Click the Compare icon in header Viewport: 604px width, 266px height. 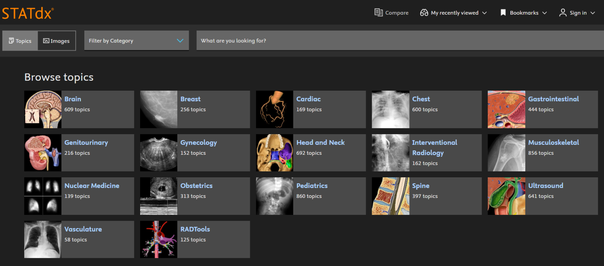(378, 13)
